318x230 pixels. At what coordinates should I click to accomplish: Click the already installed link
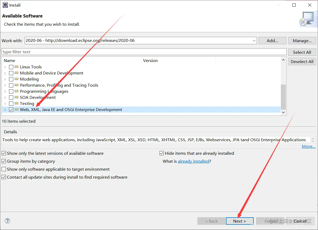(193, 161)
